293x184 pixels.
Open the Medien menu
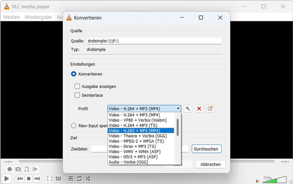click(11, 17)
